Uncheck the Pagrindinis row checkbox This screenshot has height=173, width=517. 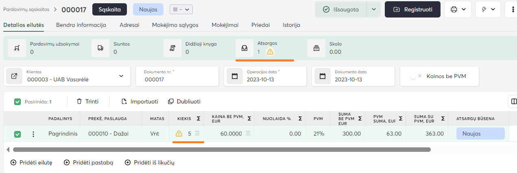coord(17,134)
